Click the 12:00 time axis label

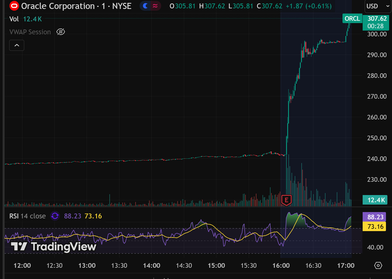point(22,265)
